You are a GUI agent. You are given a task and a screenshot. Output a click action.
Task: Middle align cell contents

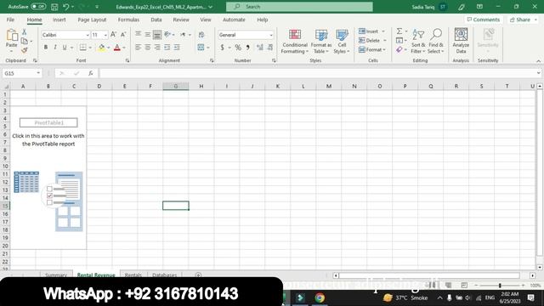(x=147, y=35)
